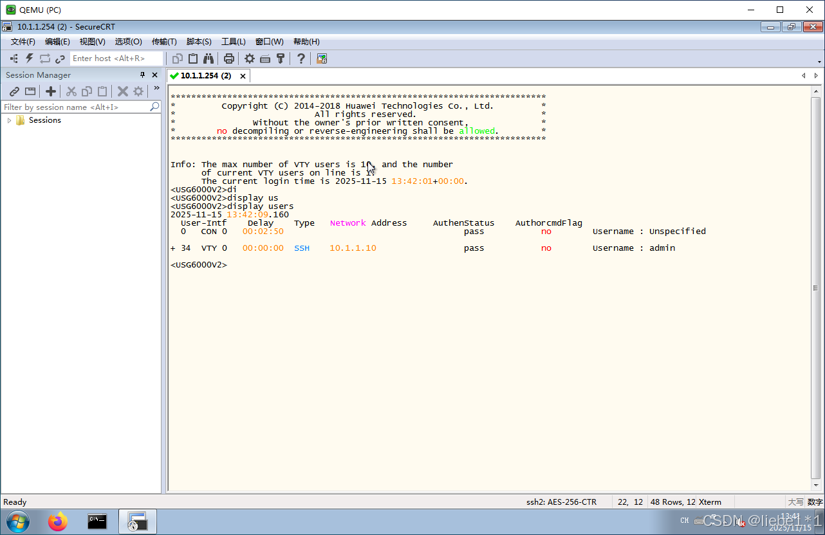
Task: Click Cut scissors icon in Session Manager
Action: pos(71,91)
